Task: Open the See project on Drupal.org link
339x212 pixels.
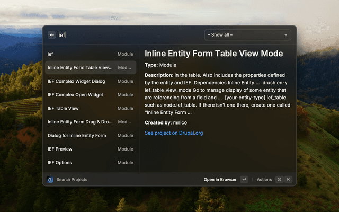Action: point(174,132)
